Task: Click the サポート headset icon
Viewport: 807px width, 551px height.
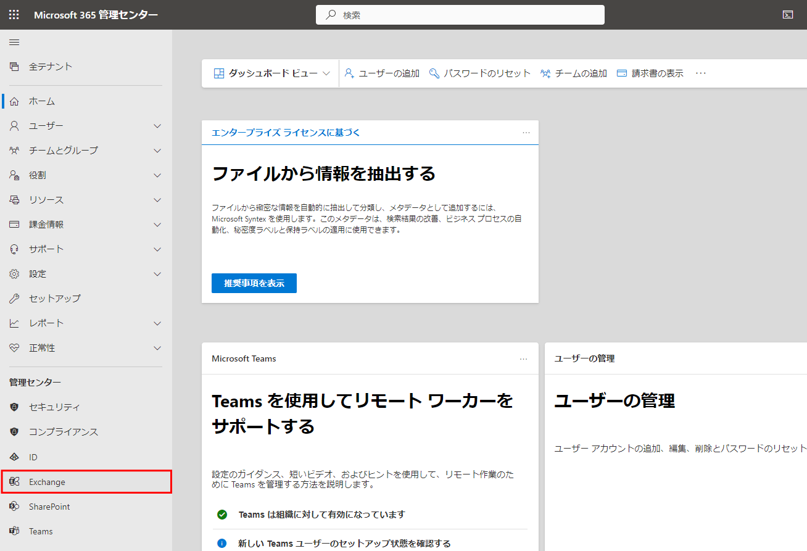Action: [14, 249]
